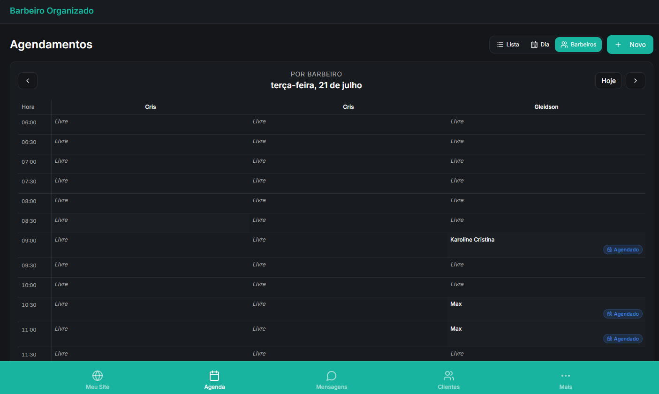659x394 pixels.
Task: Click the Barbeiro Organizado logo link
Action: tap(52, 11)
